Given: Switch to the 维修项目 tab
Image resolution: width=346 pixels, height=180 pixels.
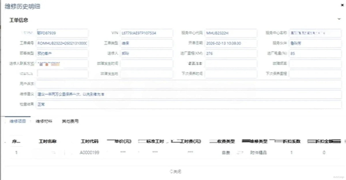Looking at the screenshot, I should click(x=18, y=121).
